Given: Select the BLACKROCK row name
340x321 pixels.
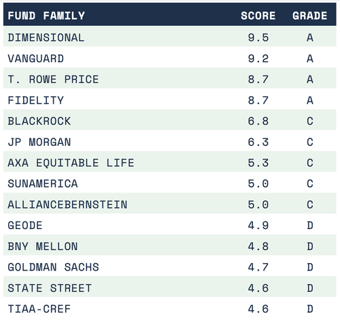Looking at the screenshot, I should (x=39, y=121).
